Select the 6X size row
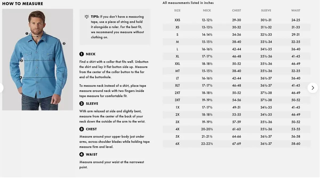 pos(177,144)
